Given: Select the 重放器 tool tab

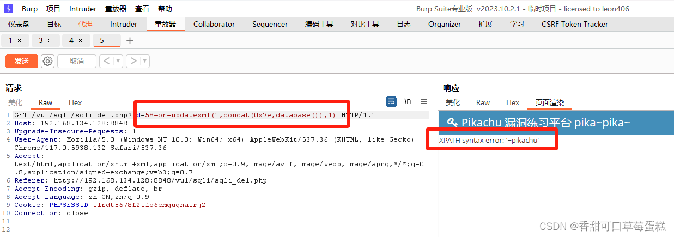Looking at the screenshot, I should pyautogui.click(x=166, y=24).
